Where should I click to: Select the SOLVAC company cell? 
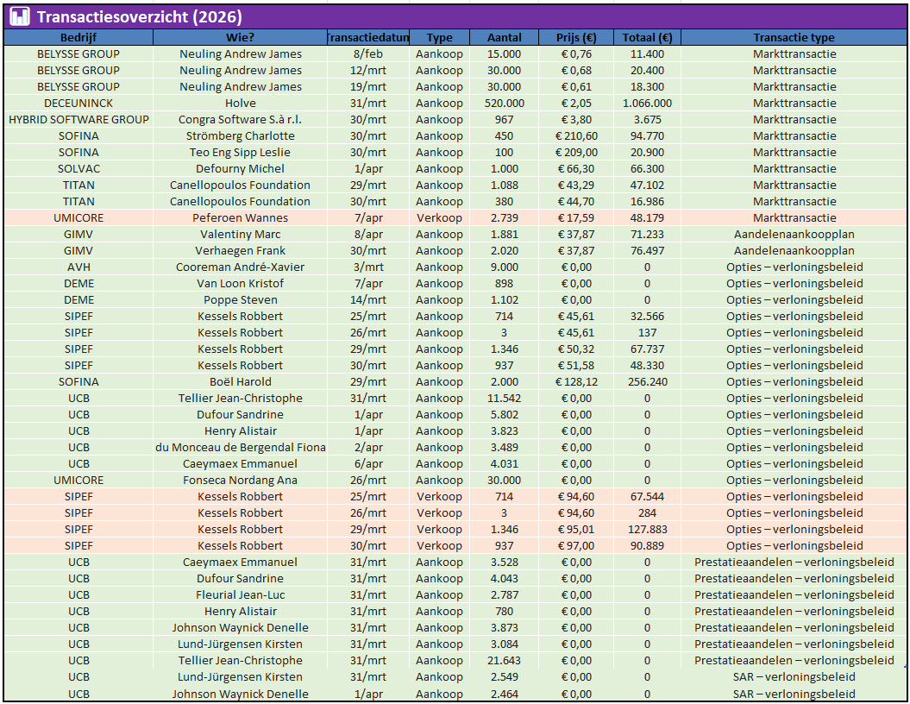click(x=78, y=169)
